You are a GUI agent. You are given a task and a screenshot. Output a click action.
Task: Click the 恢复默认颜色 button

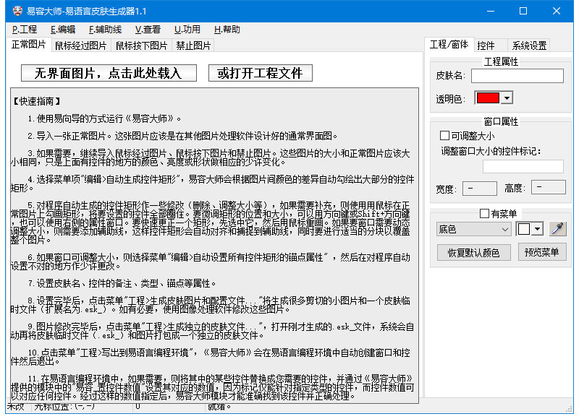coord(474,252)
